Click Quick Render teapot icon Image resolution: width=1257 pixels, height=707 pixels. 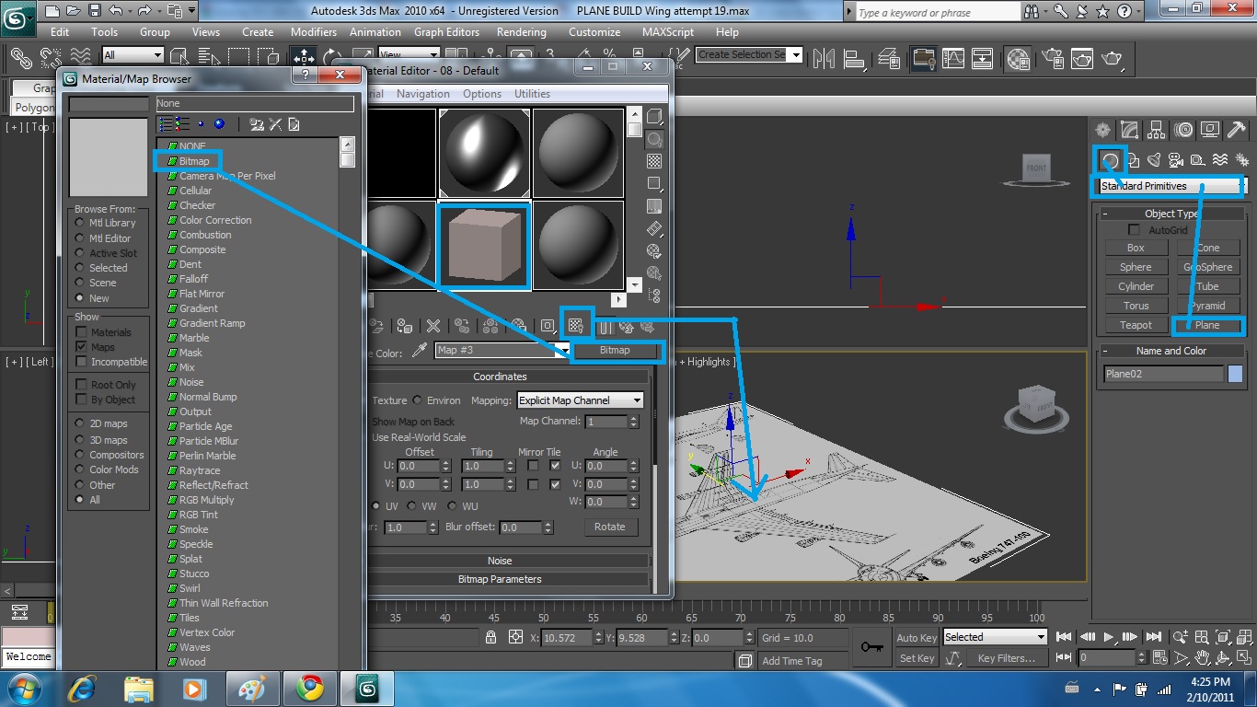click(x=1112, y=57)
